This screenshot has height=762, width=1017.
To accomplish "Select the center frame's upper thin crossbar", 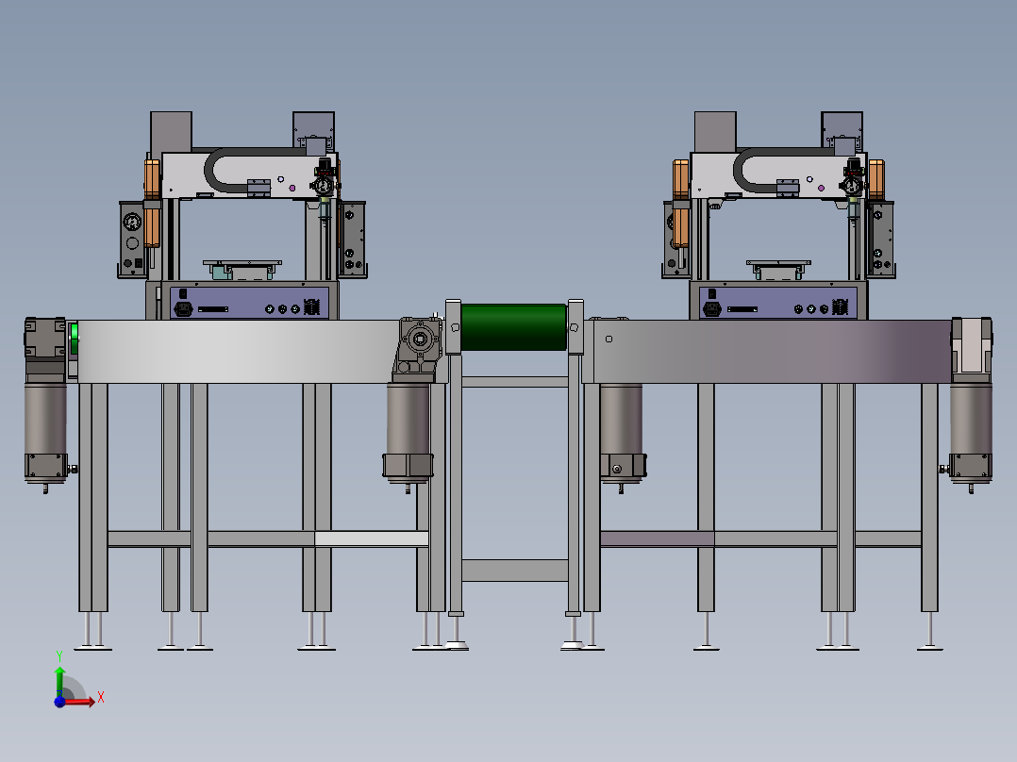I will point(515,382).
